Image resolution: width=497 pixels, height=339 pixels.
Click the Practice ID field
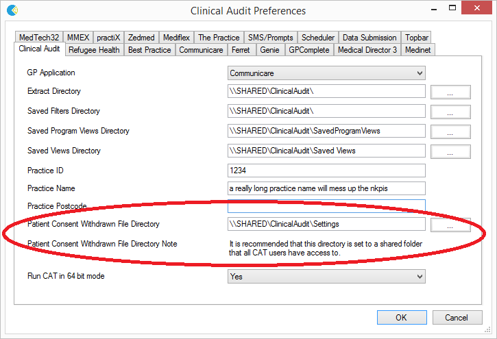click(326, 171)
